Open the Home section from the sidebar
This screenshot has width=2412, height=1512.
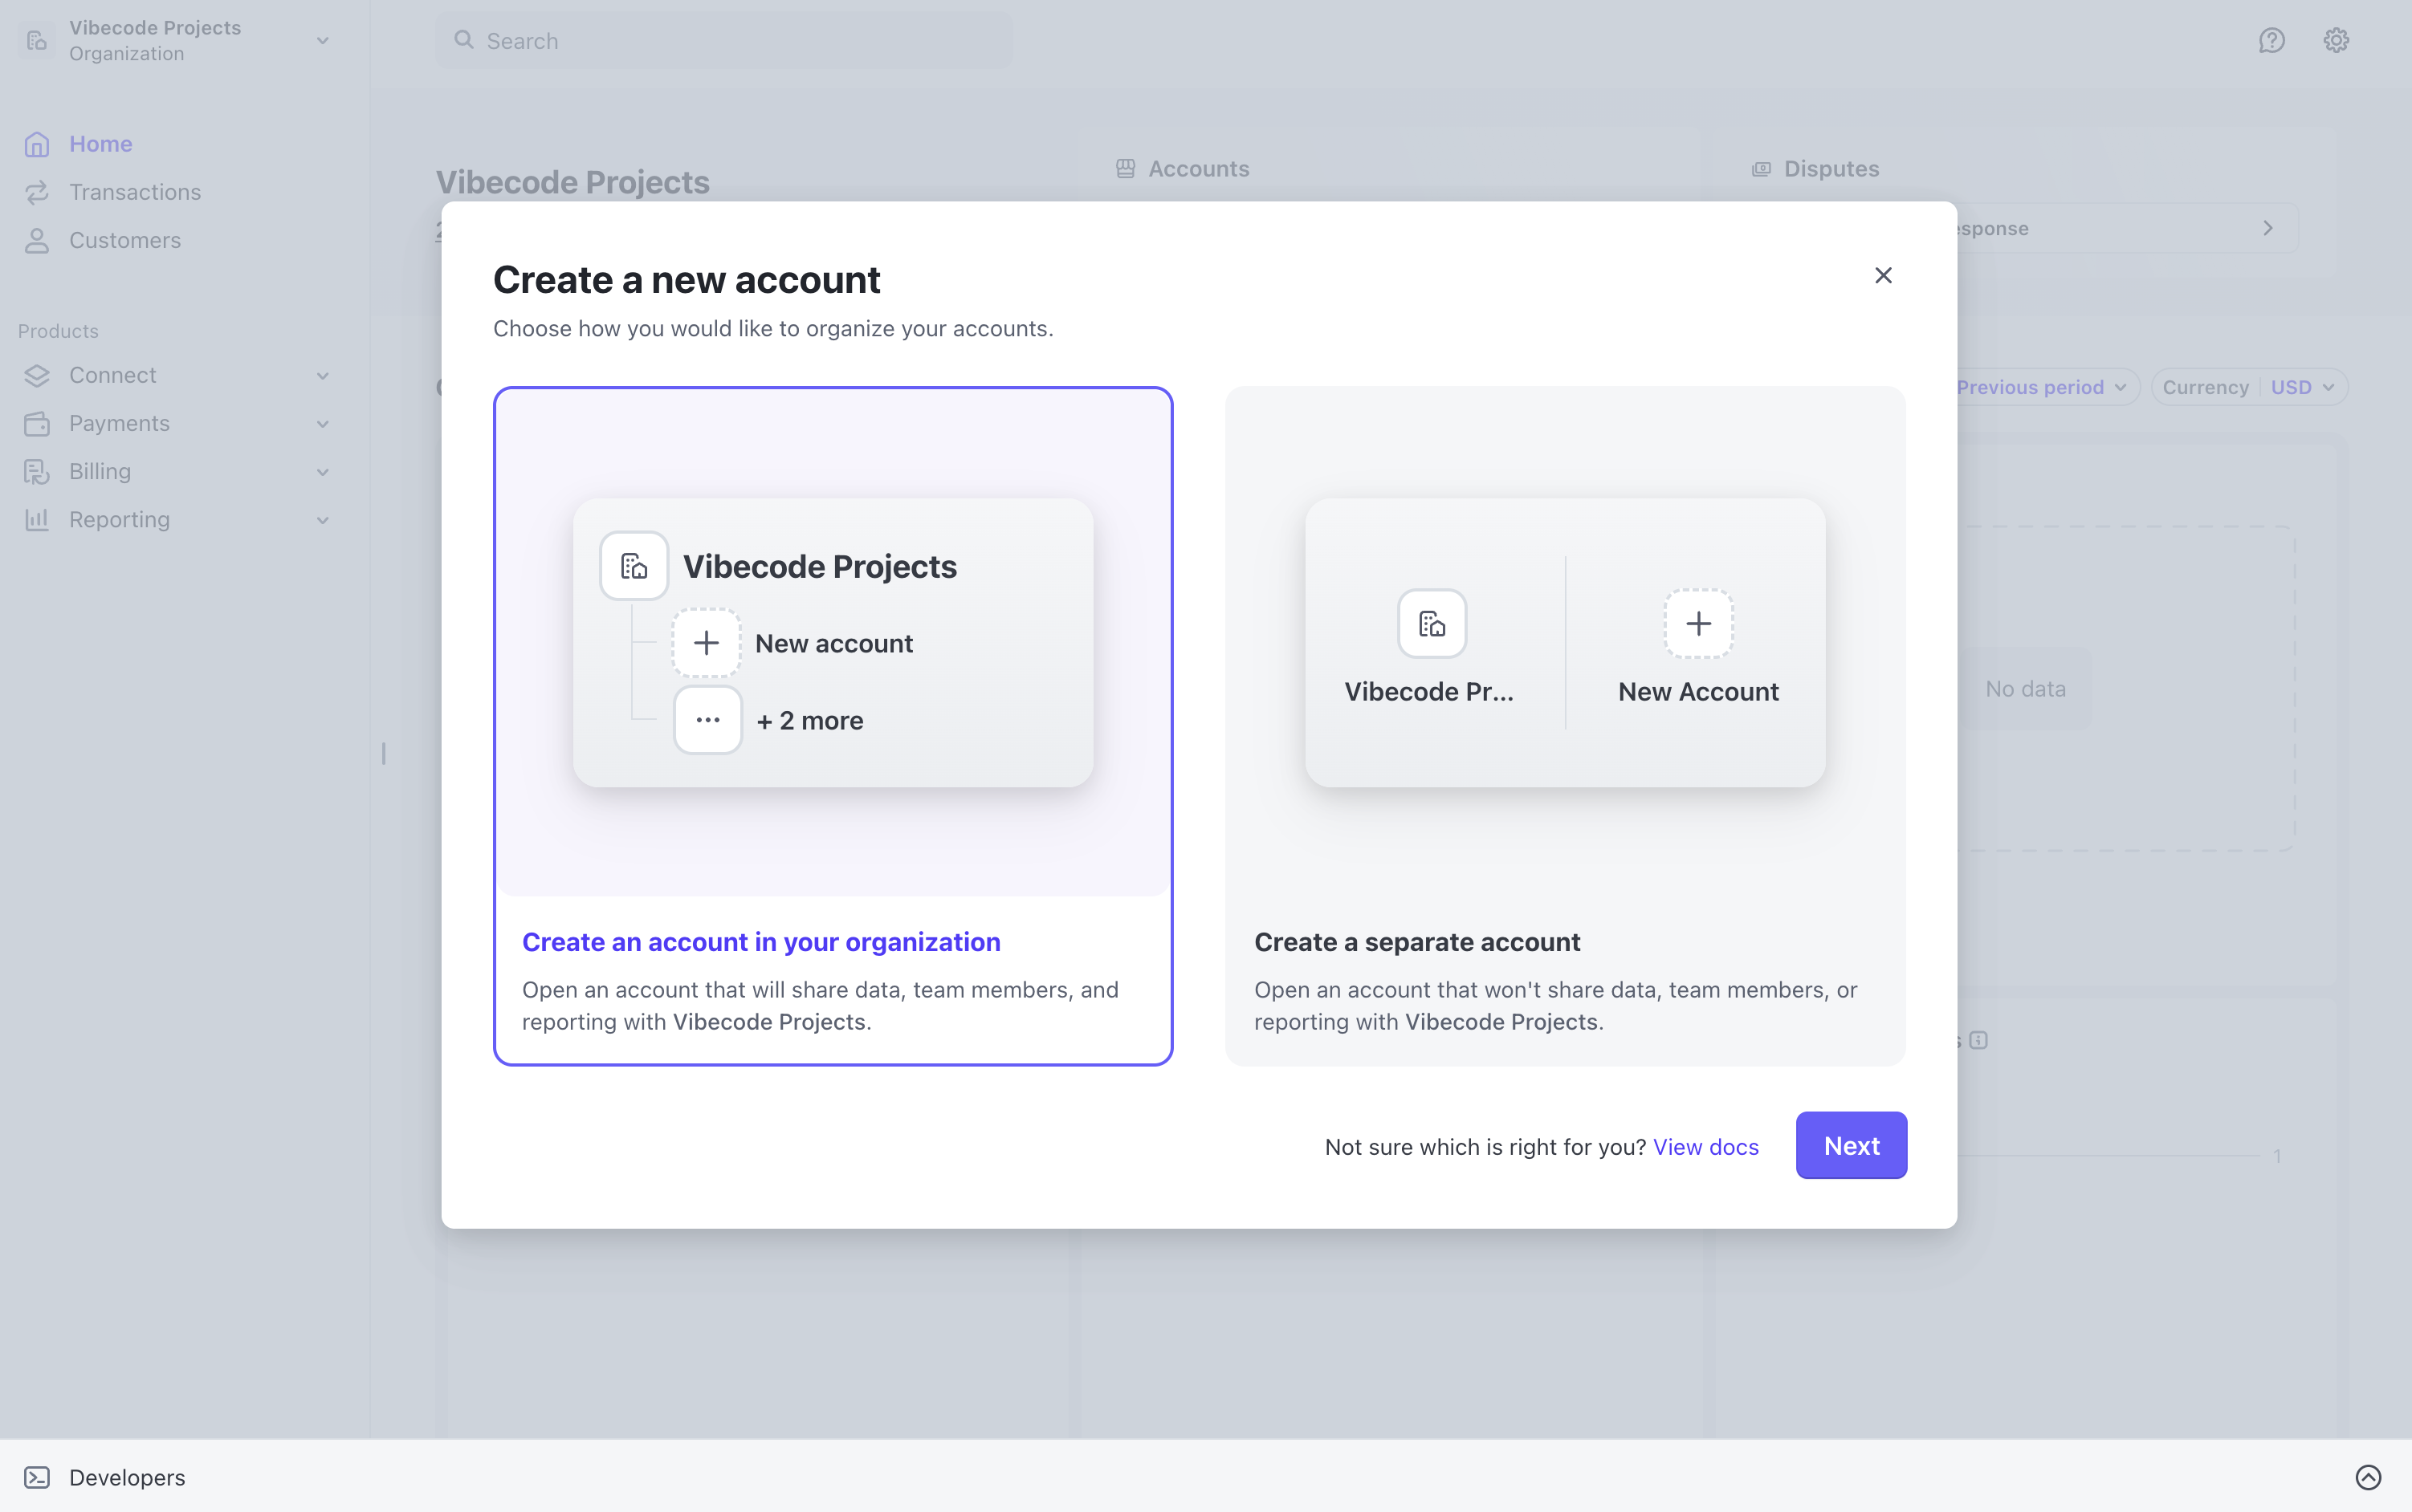click(x=100, y=144)
